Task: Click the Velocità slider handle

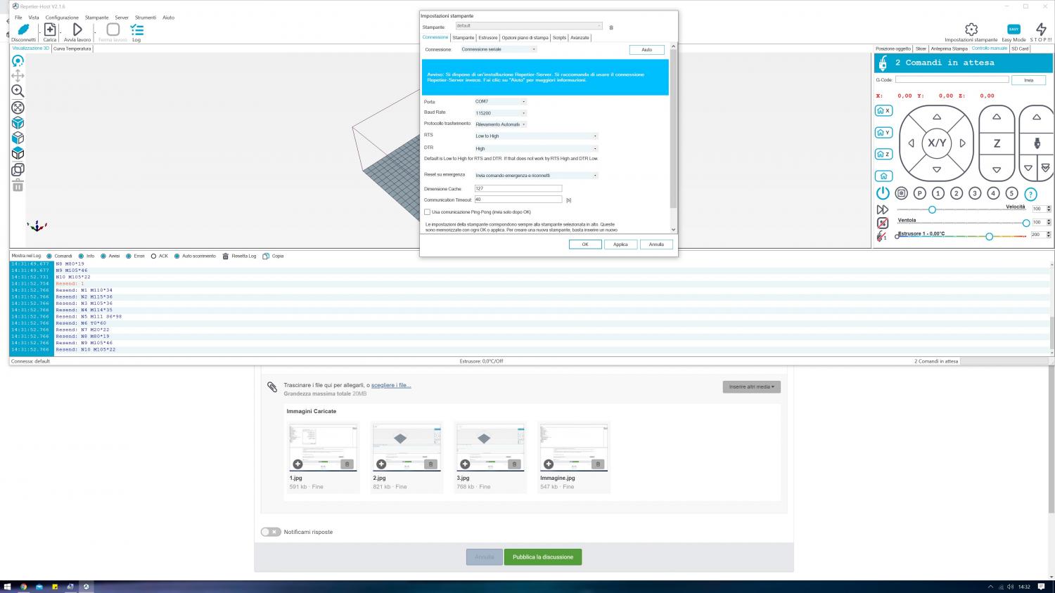Action: 932,209
